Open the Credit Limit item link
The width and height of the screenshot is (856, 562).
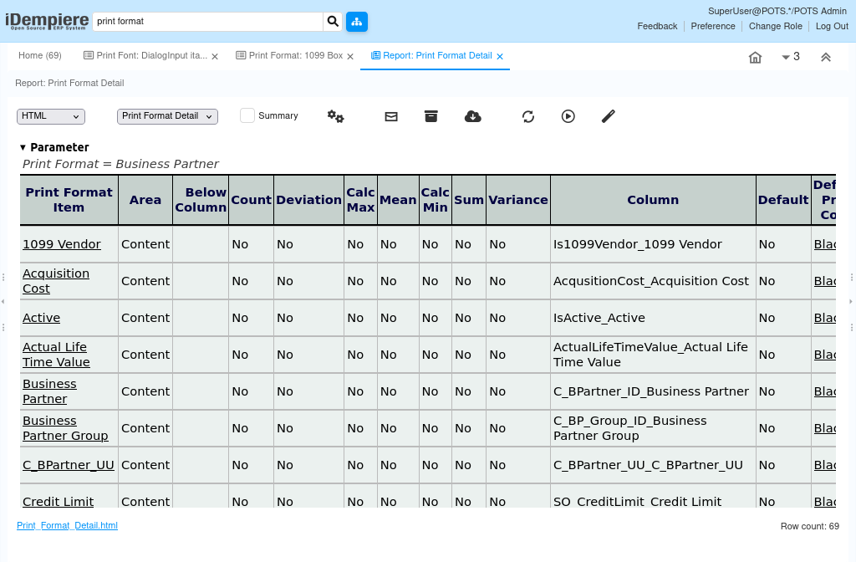point(58,502)
